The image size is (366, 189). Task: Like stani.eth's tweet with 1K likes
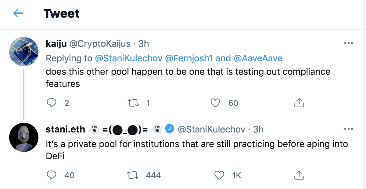point(219,175)
